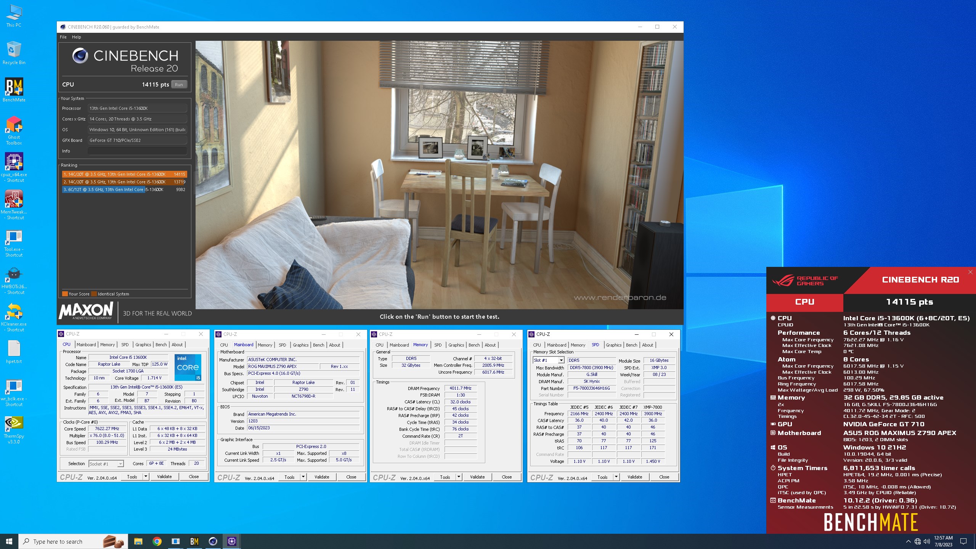Image resolution: width=976 pixels, height=549 pixels.
Task: Open Tools dropdown arrow in Memory CPU-Z
Action: pos(458,477)
